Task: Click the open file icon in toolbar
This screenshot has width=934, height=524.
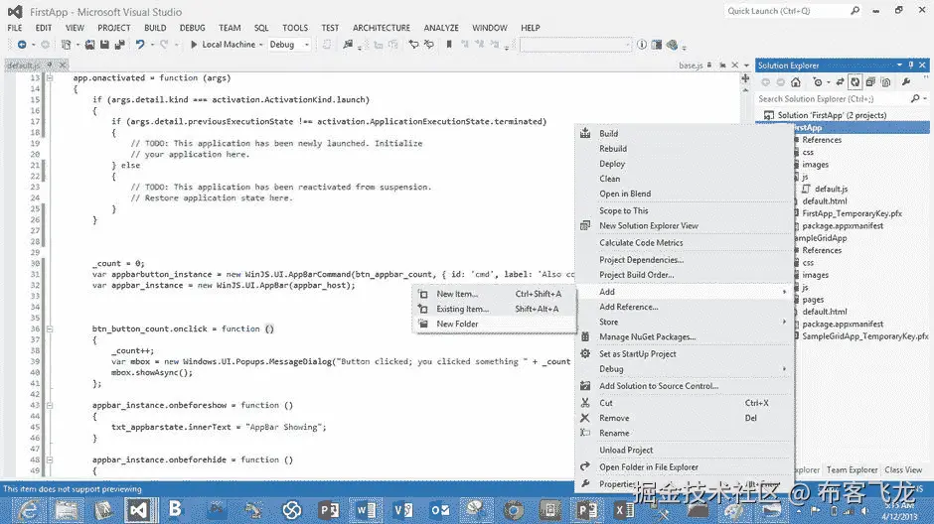Action: point(89,45)
